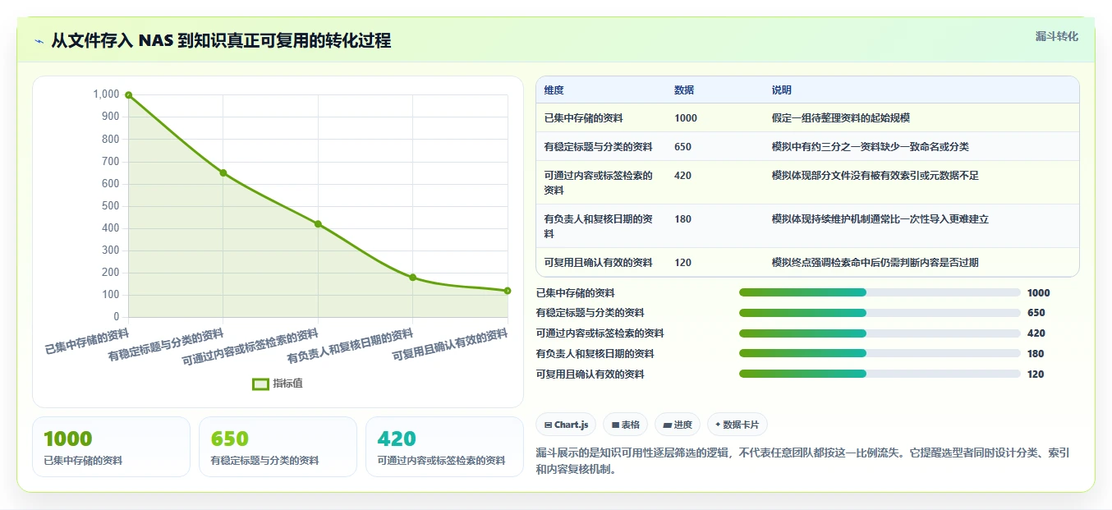Click the 进度 tag icon

(667, 425)
